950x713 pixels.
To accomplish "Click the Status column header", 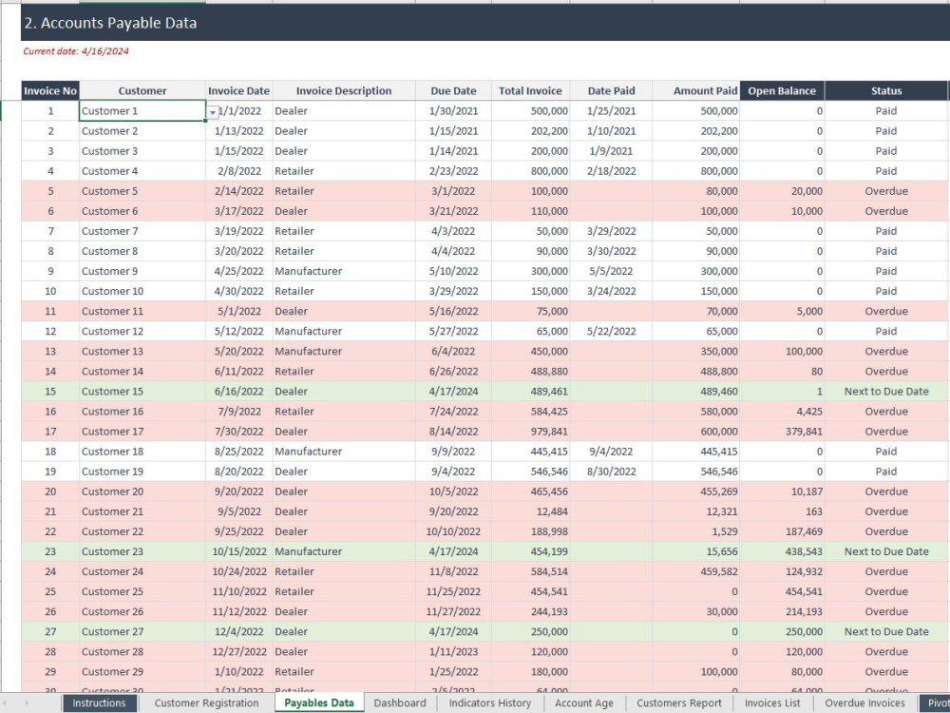I will click(x=886, y=91).
